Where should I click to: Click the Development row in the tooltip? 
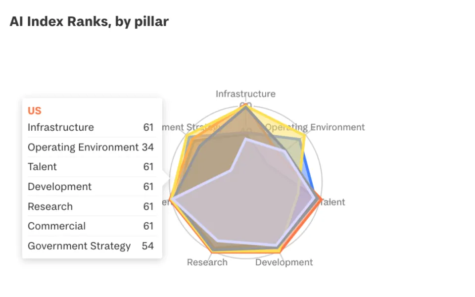[91, 187]
